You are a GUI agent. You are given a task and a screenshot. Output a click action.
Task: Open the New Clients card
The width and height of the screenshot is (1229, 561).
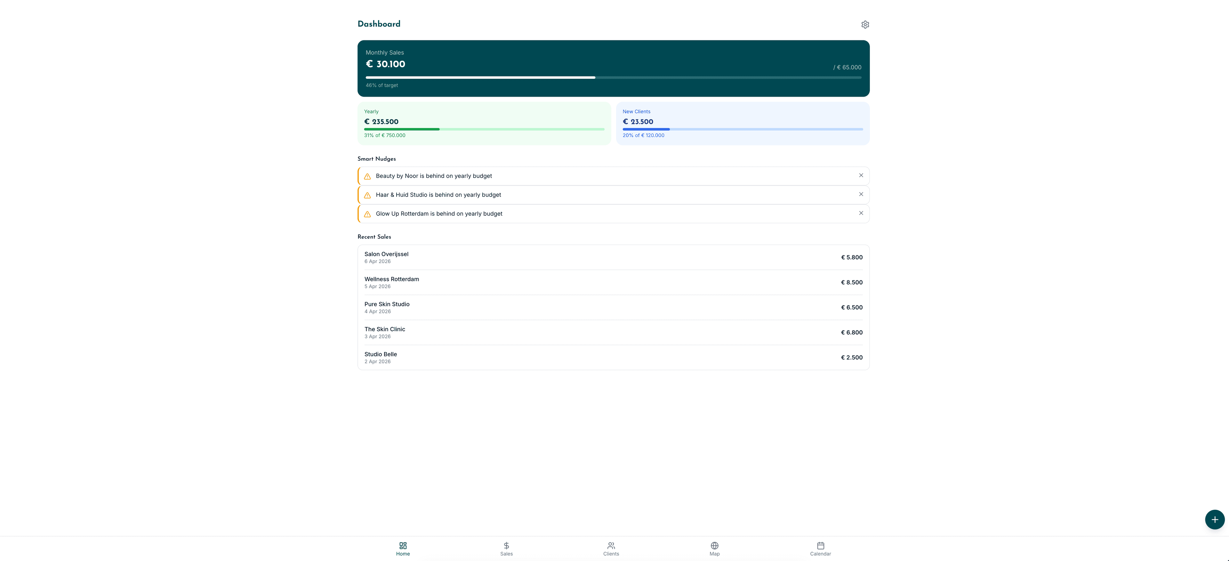(x=743, y=123)
